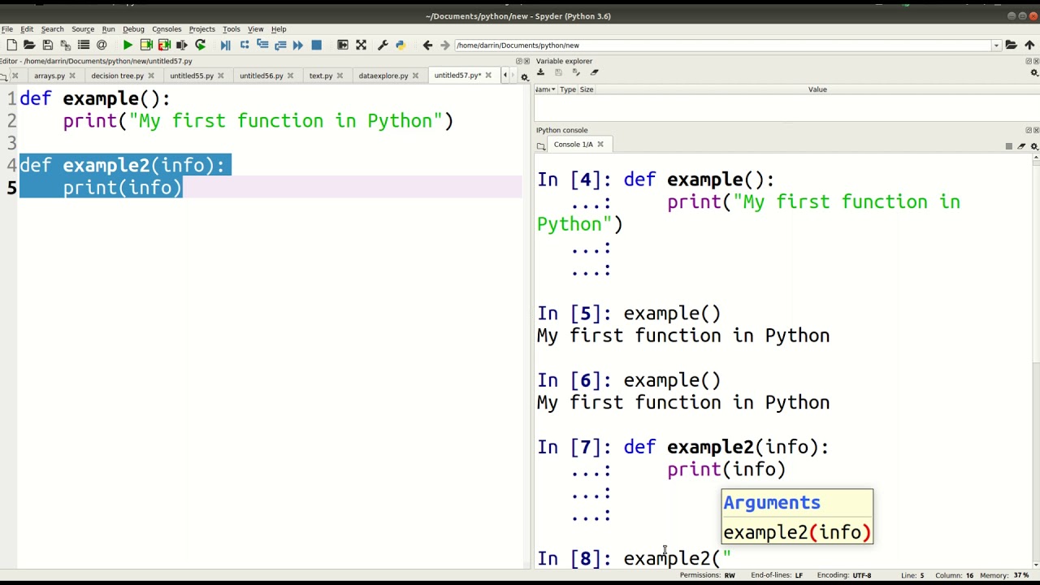Image resolution: width=1040 pixels, height=585 pixels.
Task: Step out of the function in the debugger
Action: click(280, 45)
